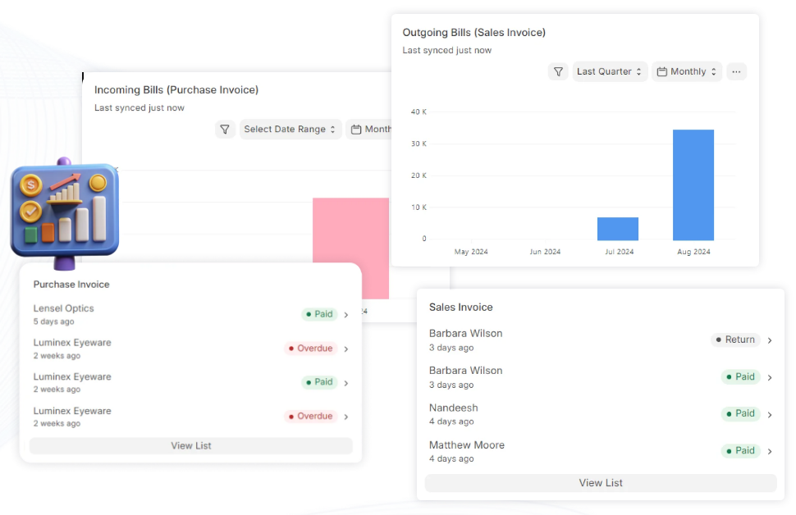Click View List under Sales Invoice

click(x=600, y=483)
